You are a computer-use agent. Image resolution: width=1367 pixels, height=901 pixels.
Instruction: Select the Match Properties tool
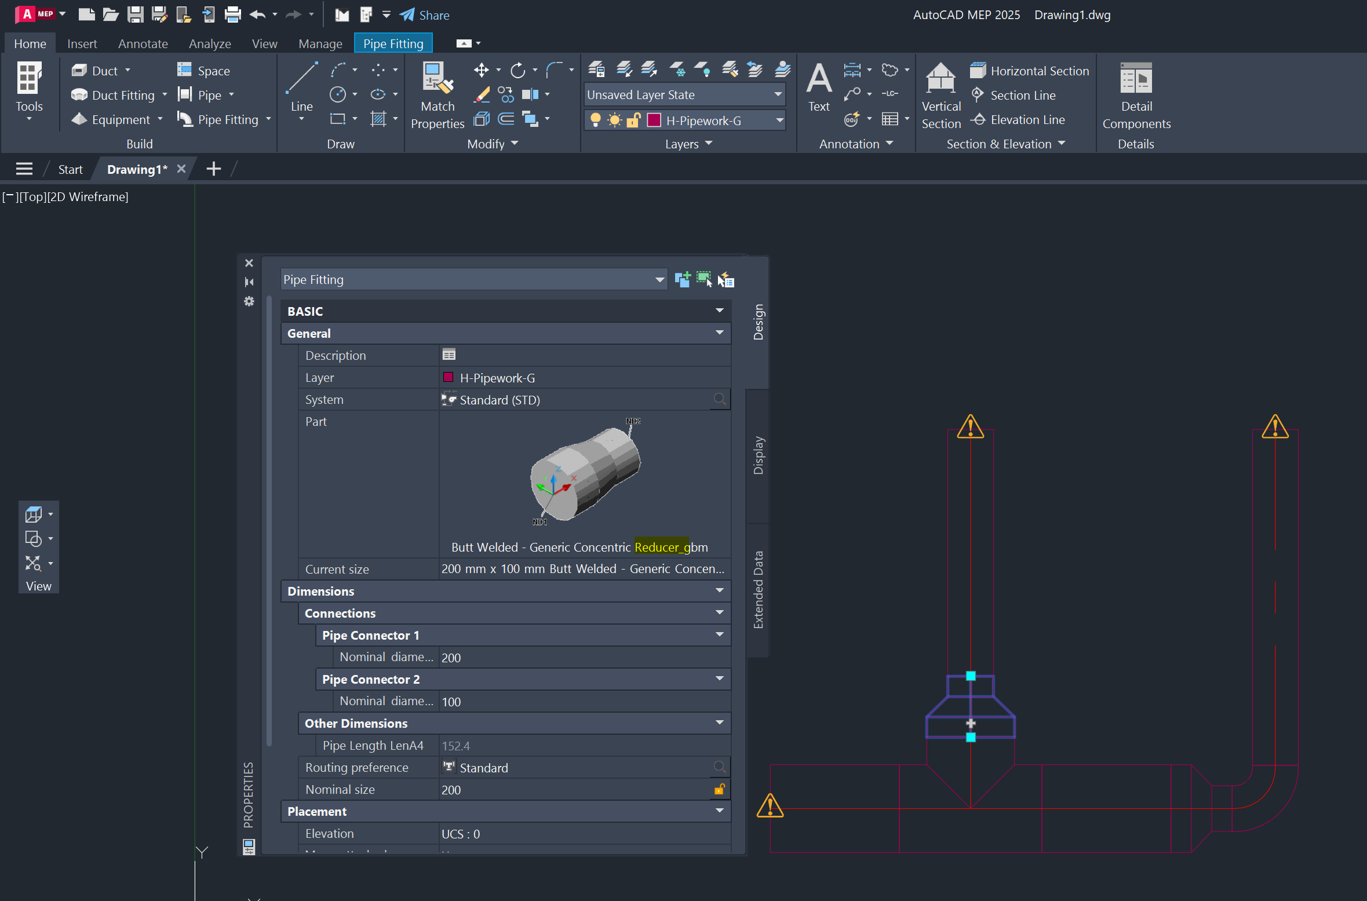(x=438, y=93)
